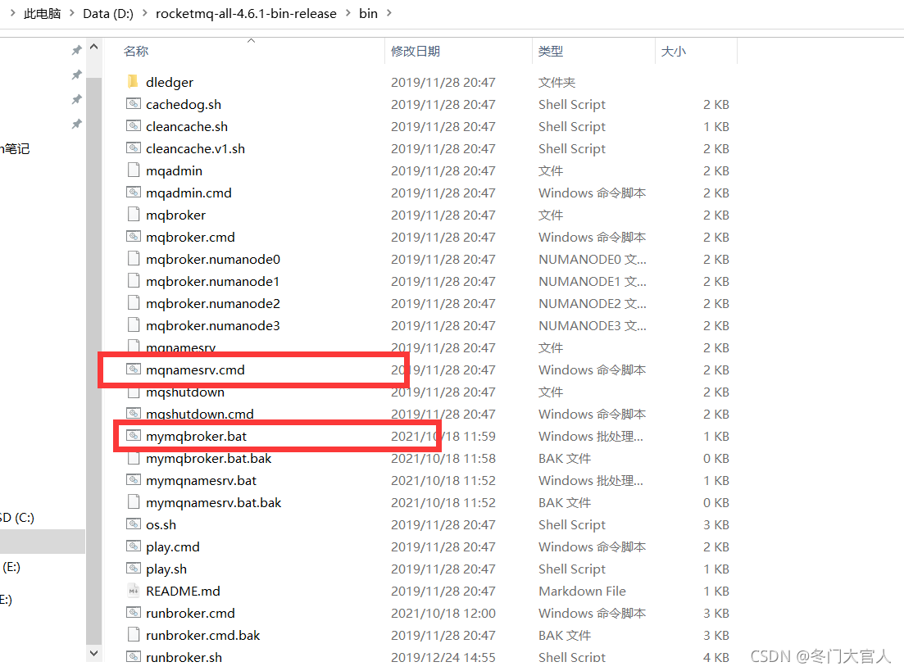Image resolution: width=904 pixels, height=671 pixels.
Task: Select the runbroker.cmd.bak file icon
Action: [133, 635]
